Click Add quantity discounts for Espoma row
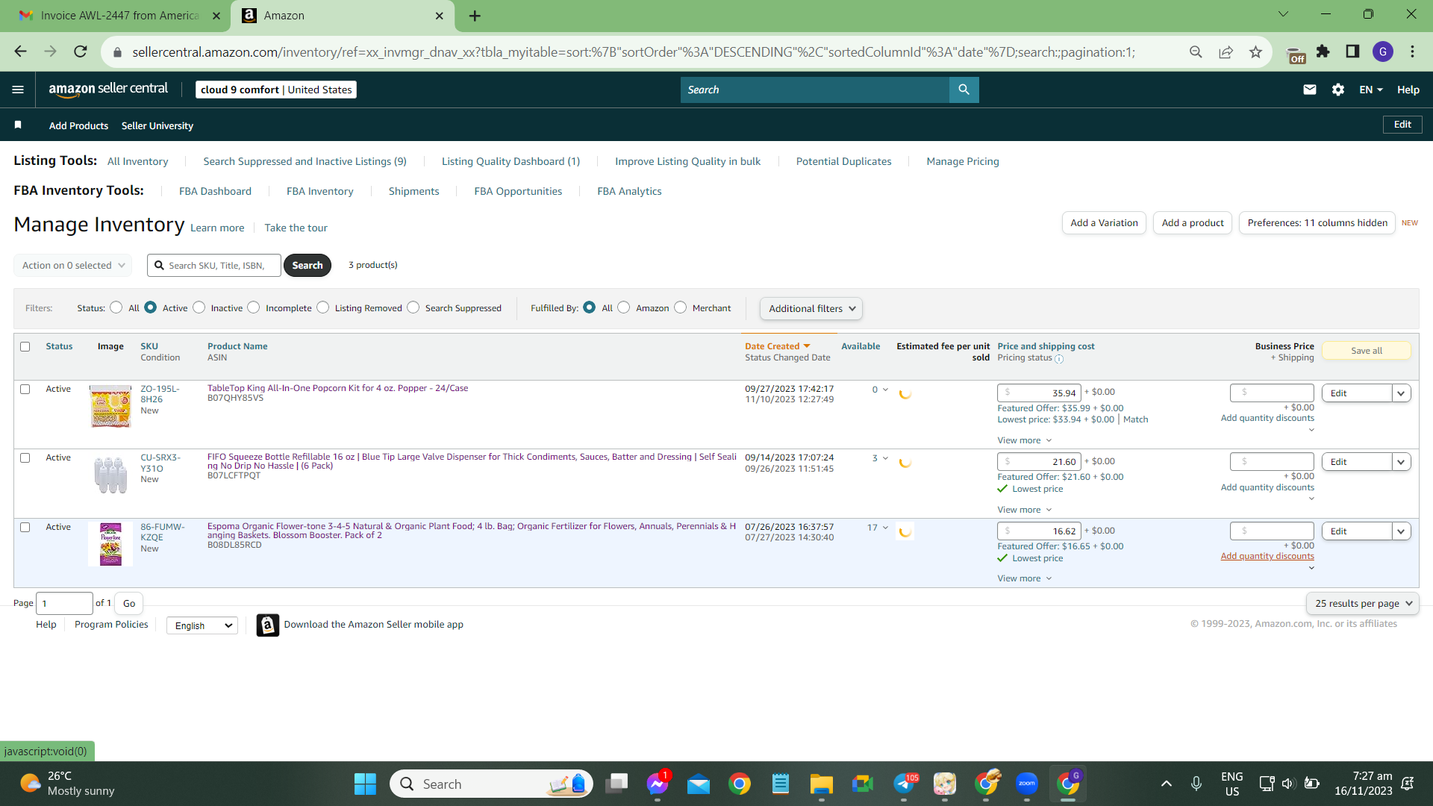1433x806 pixels. pyautogui.click(x=1267, y=556)
